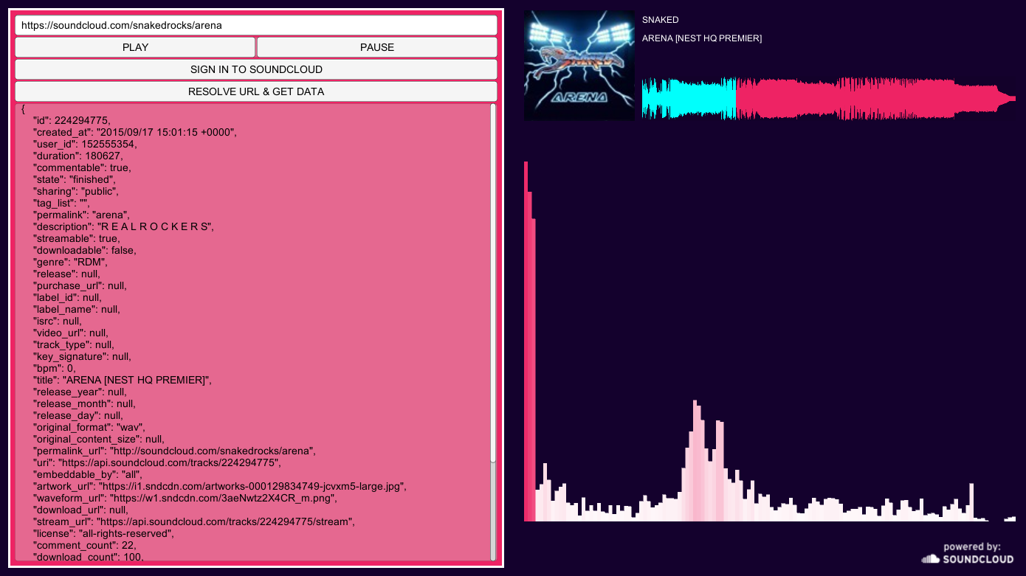The image size is (1026, 576).
Task: Click the "comment_count": 22 line
Action: pyautogui.click(x=84, y=545)
